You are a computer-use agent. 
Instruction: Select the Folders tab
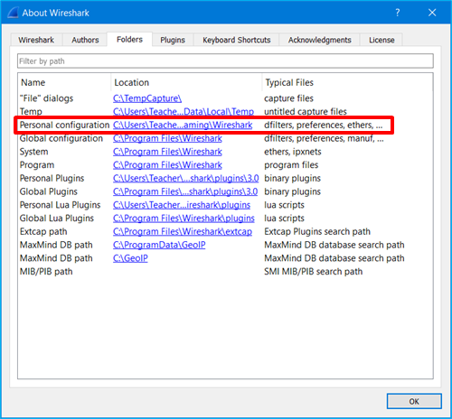(x=129, y=40)
